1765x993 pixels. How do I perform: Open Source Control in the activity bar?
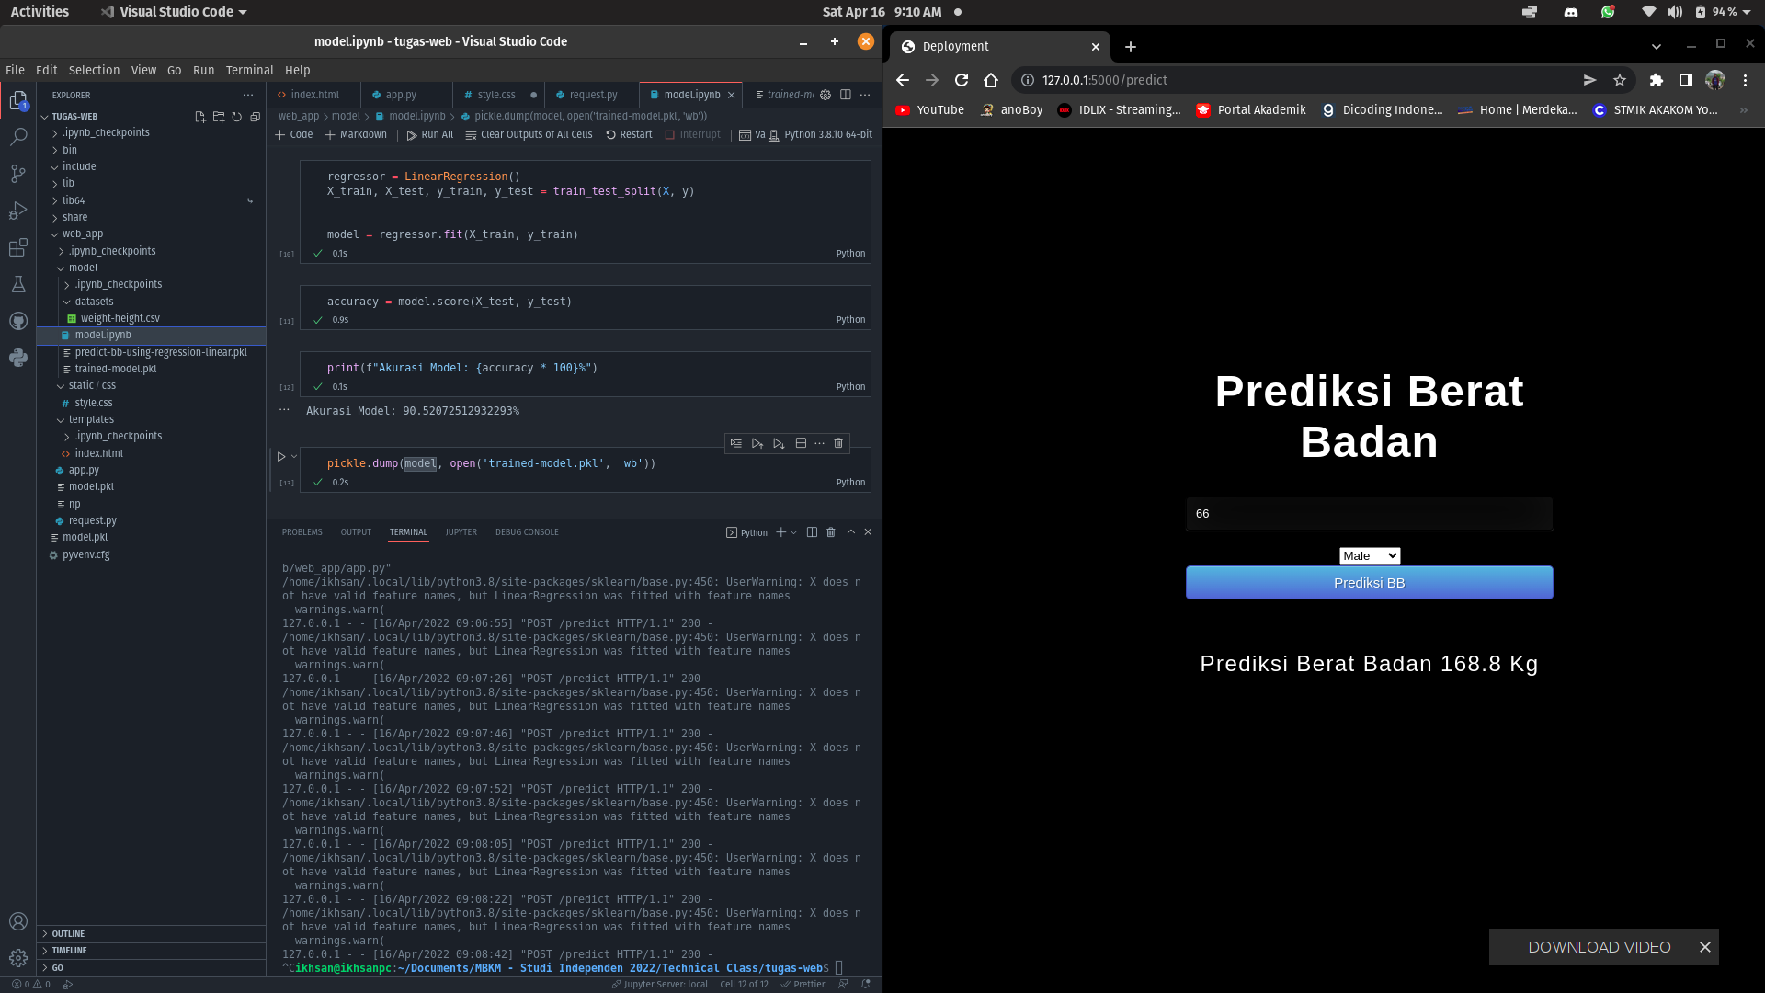[18, 174]
